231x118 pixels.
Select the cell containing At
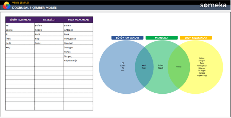coord(20,34)
